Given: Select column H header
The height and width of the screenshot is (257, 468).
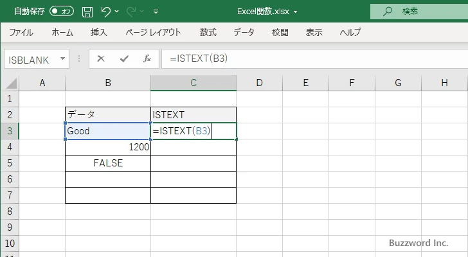Looking at the screenshot, I should point(444,83).
